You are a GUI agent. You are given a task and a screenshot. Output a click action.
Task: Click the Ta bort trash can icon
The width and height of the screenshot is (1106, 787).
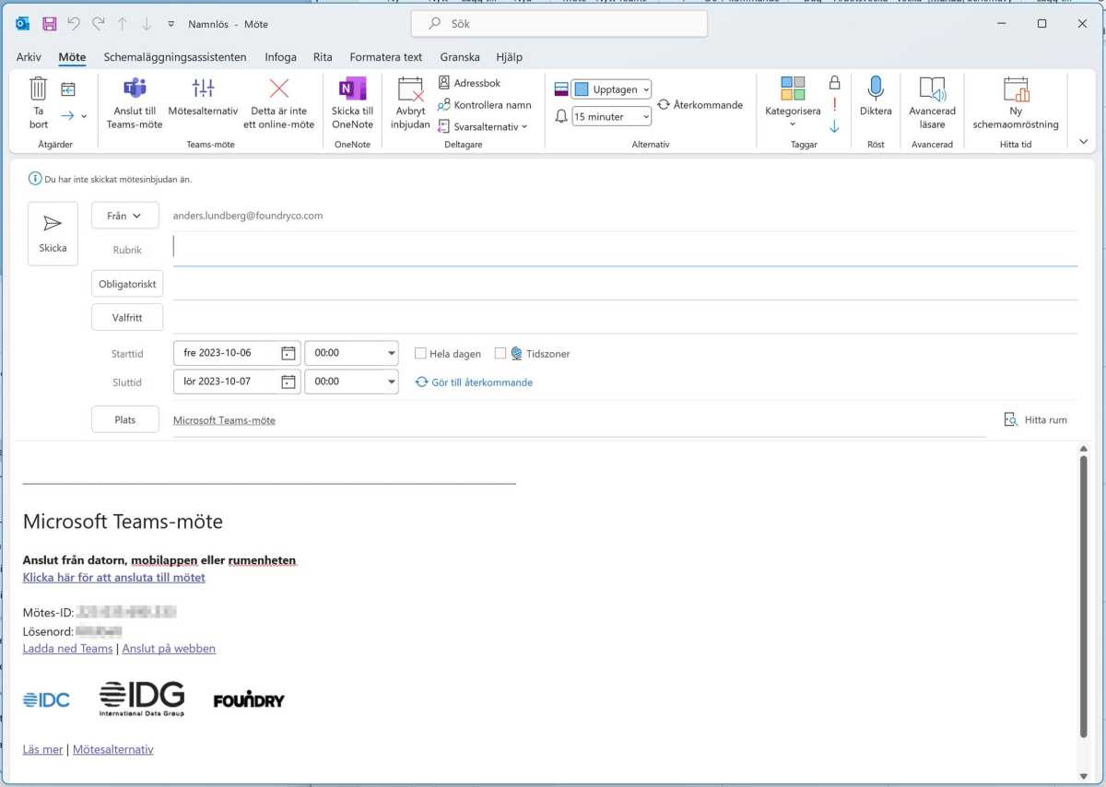(x=38, y=89)
